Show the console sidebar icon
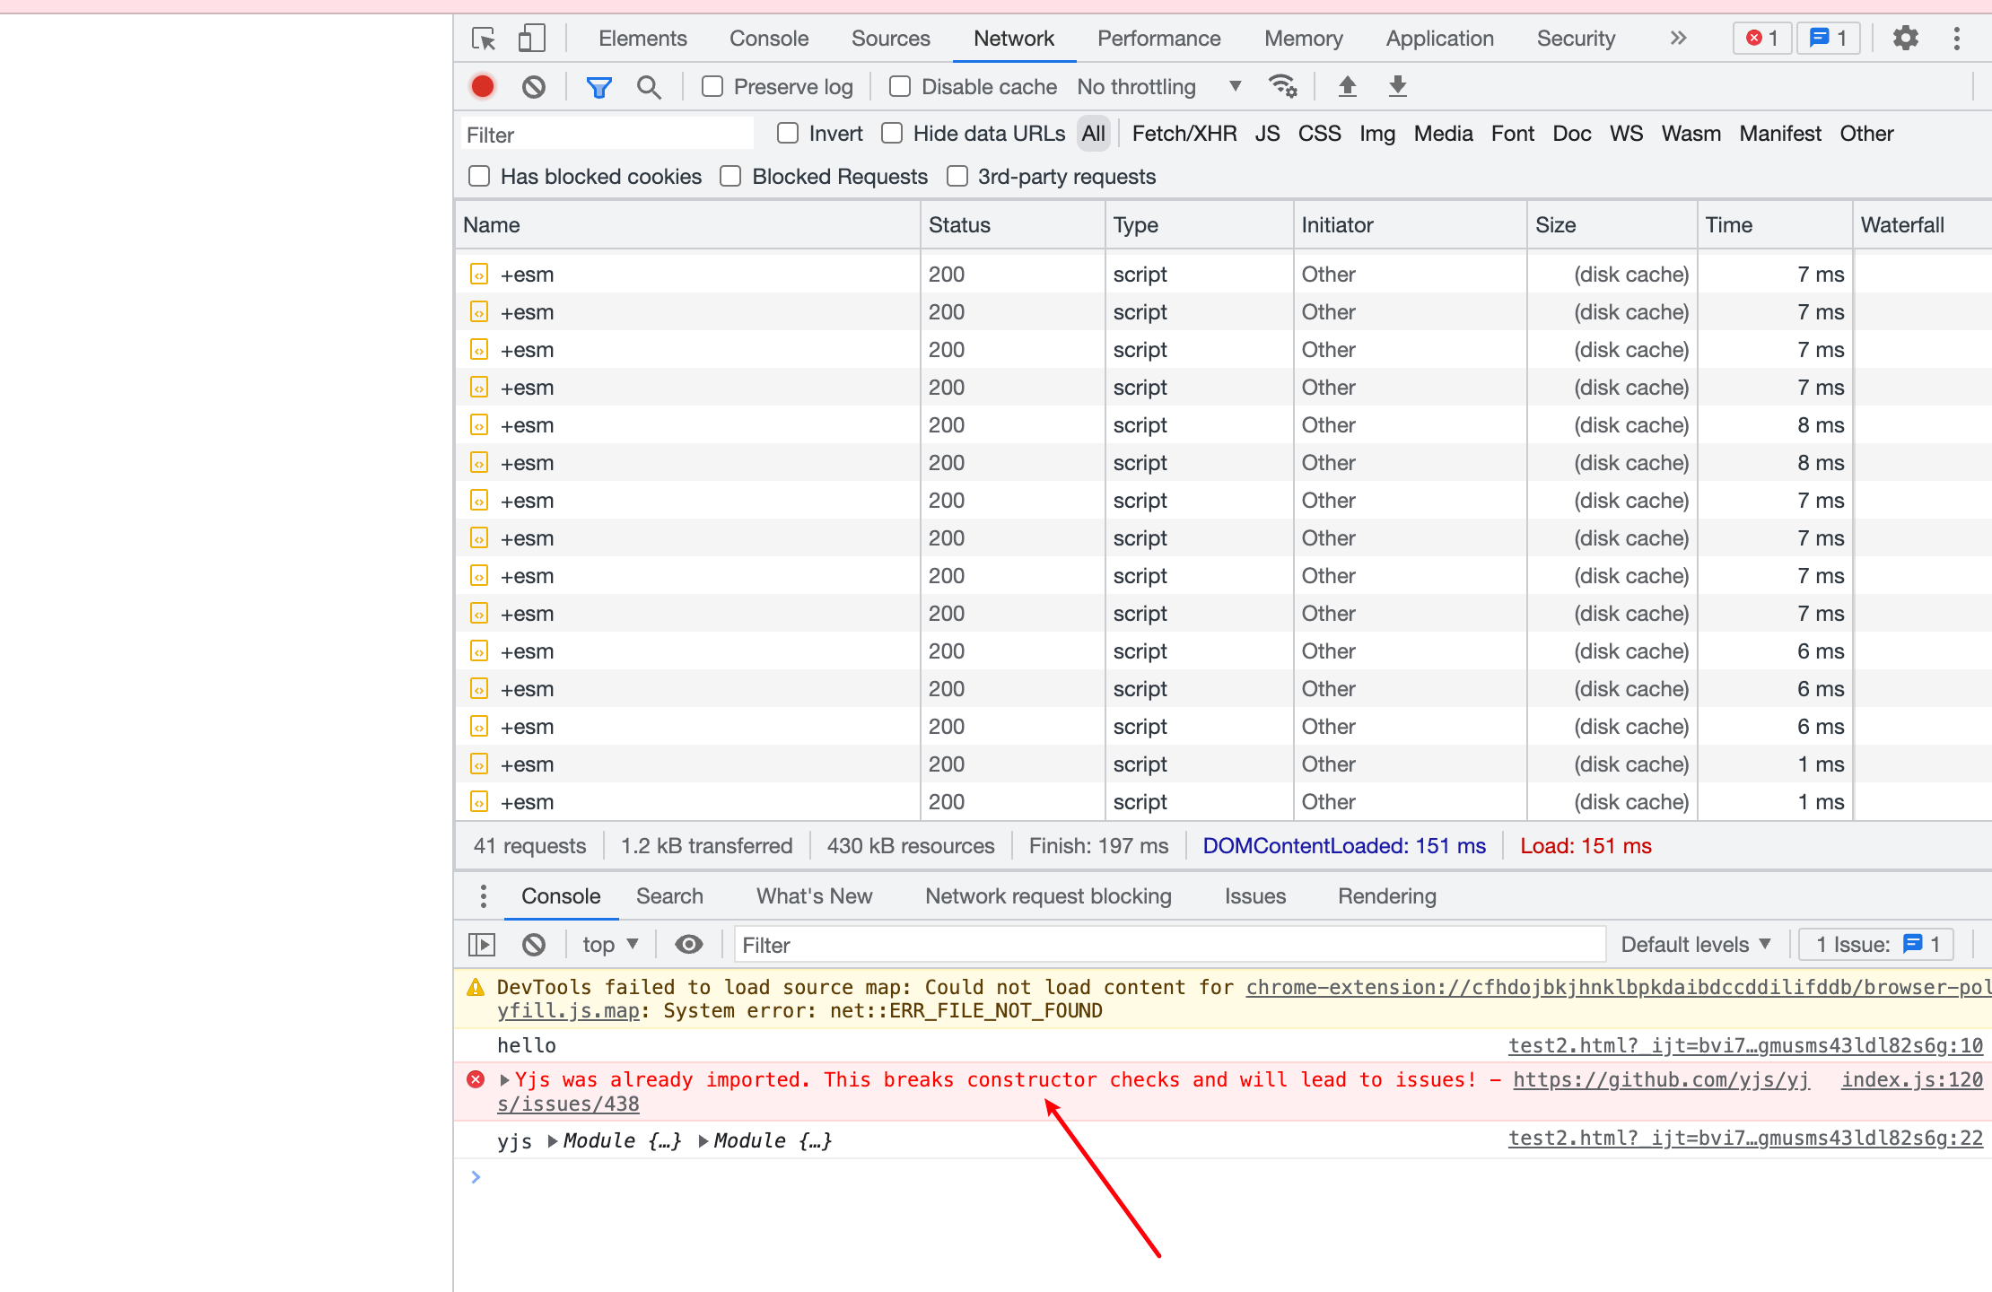Image resolution: width=1992 pixels, height=1292 pixels. point(482,944)
